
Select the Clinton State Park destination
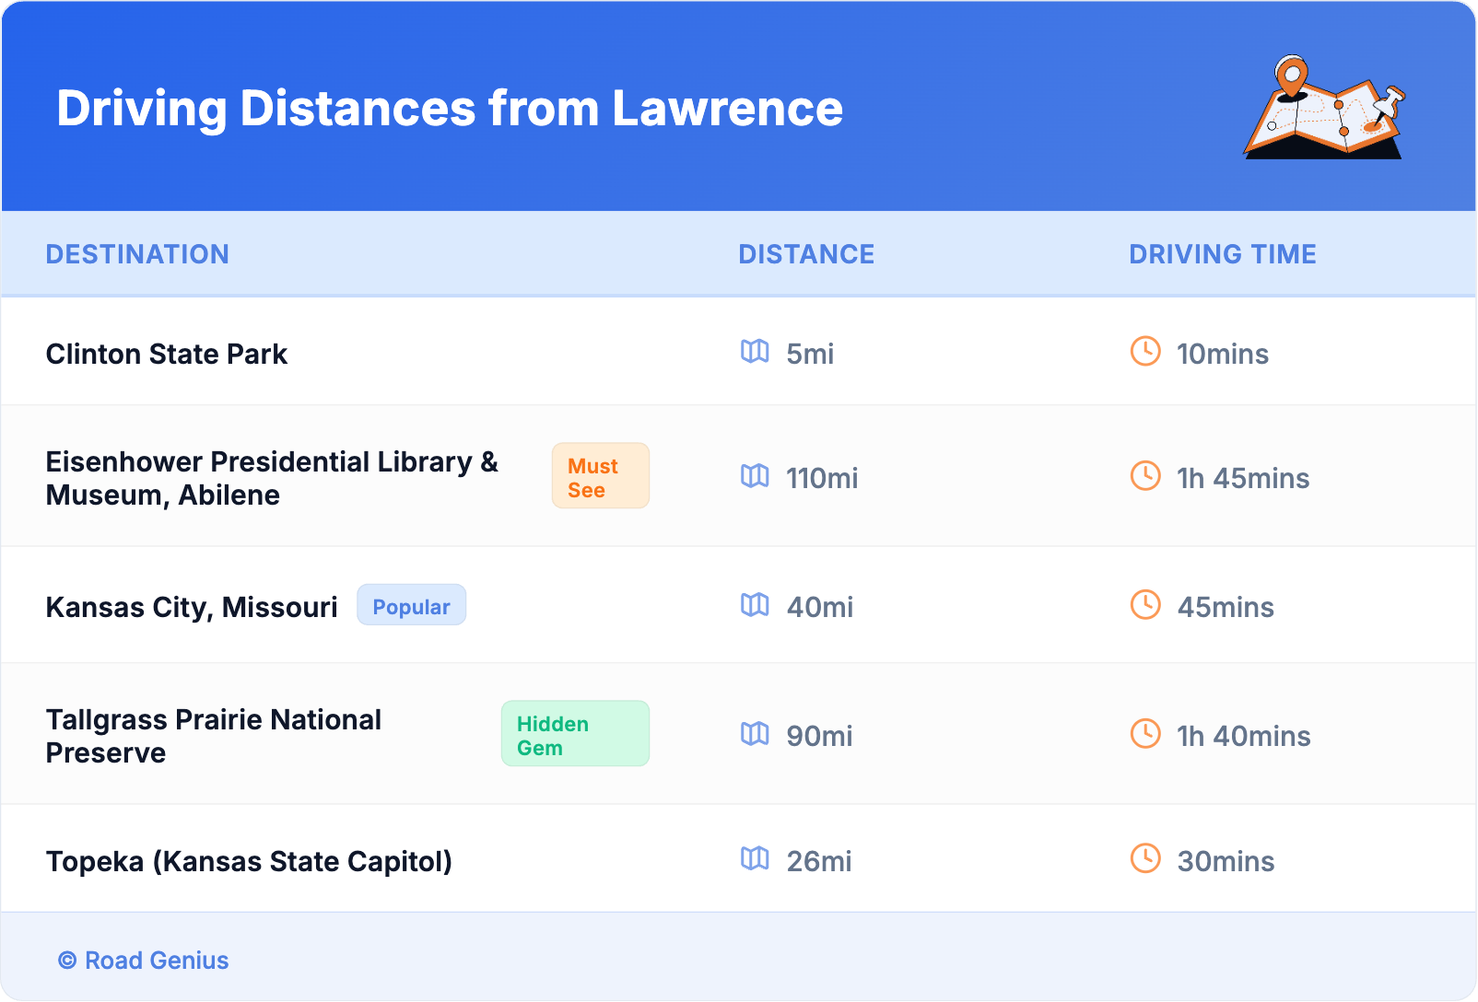point(167,355)
